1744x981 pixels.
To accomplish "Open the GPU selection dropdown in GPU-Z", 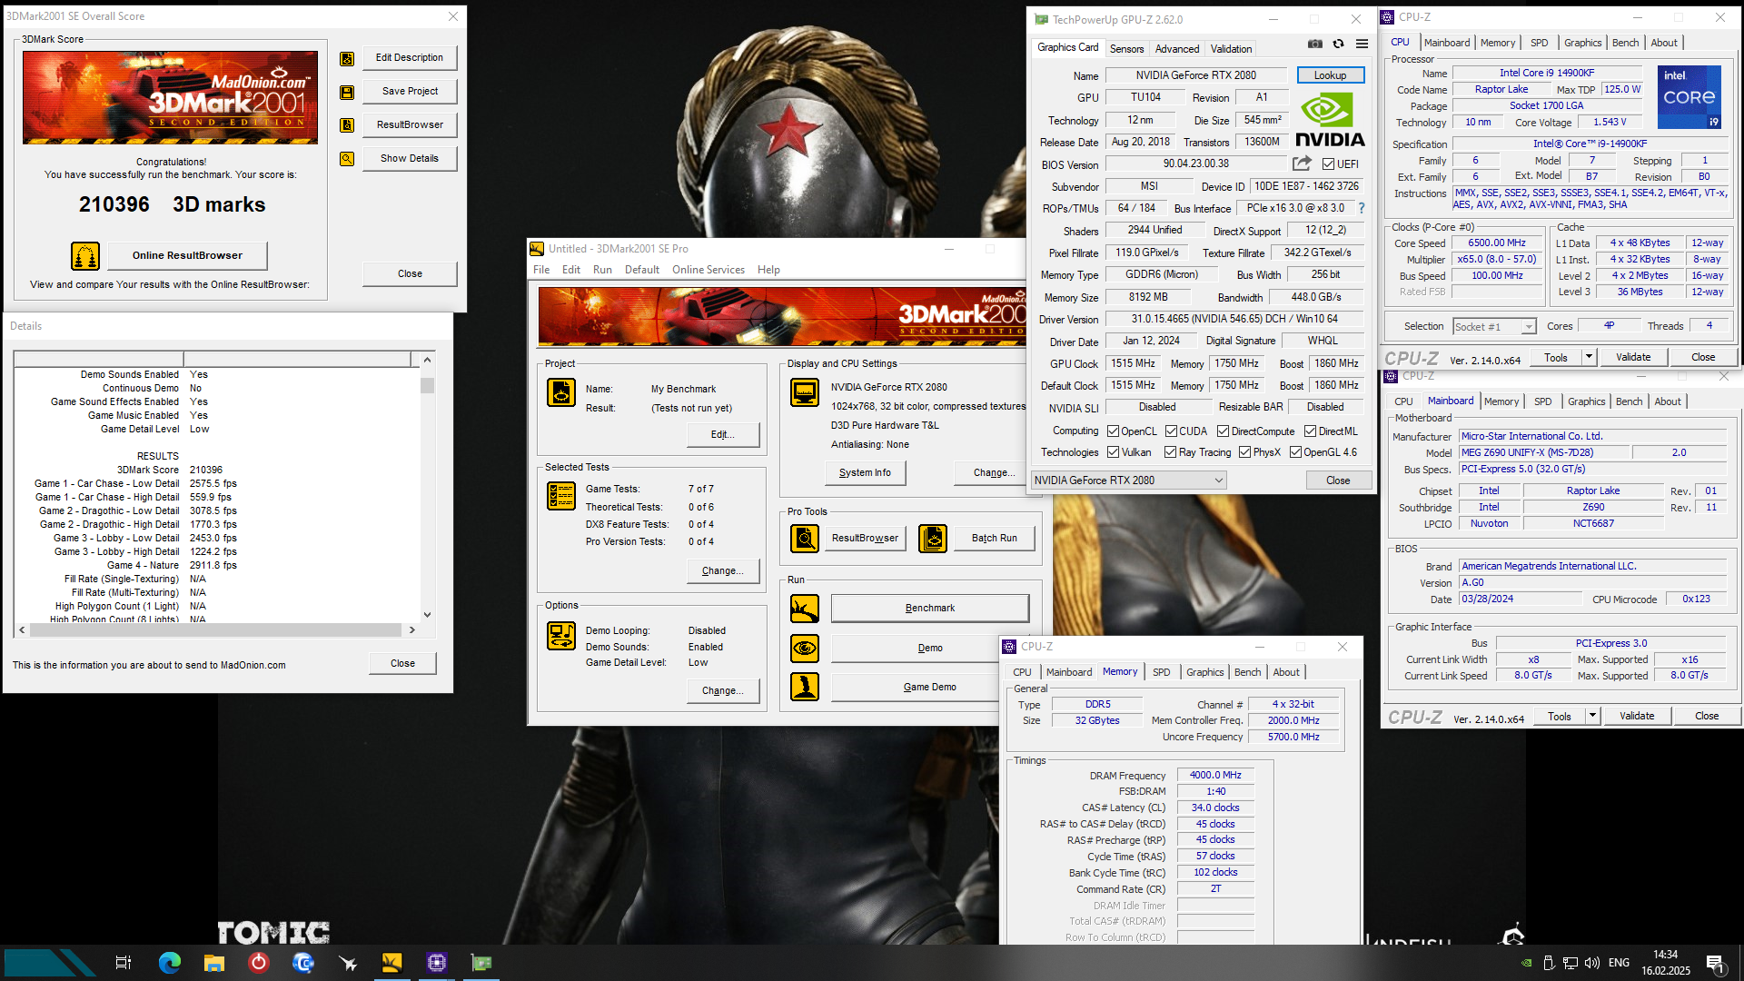I will coord(1129,481).
